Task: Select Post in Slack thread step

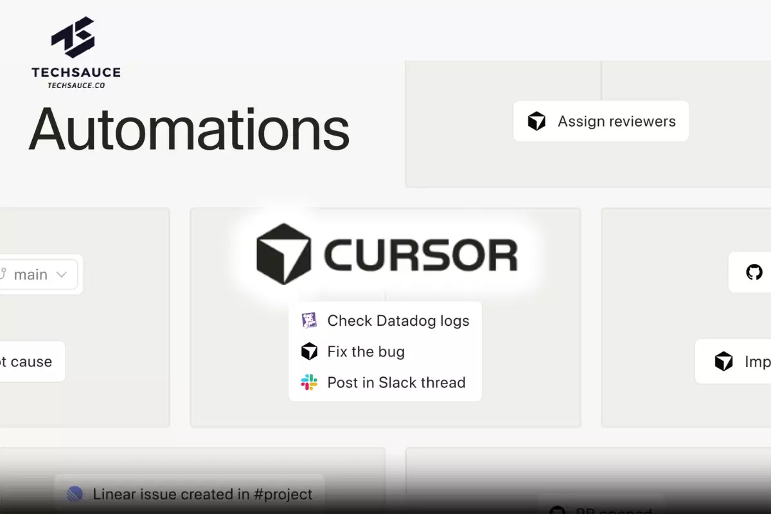Action: (385, 382)
